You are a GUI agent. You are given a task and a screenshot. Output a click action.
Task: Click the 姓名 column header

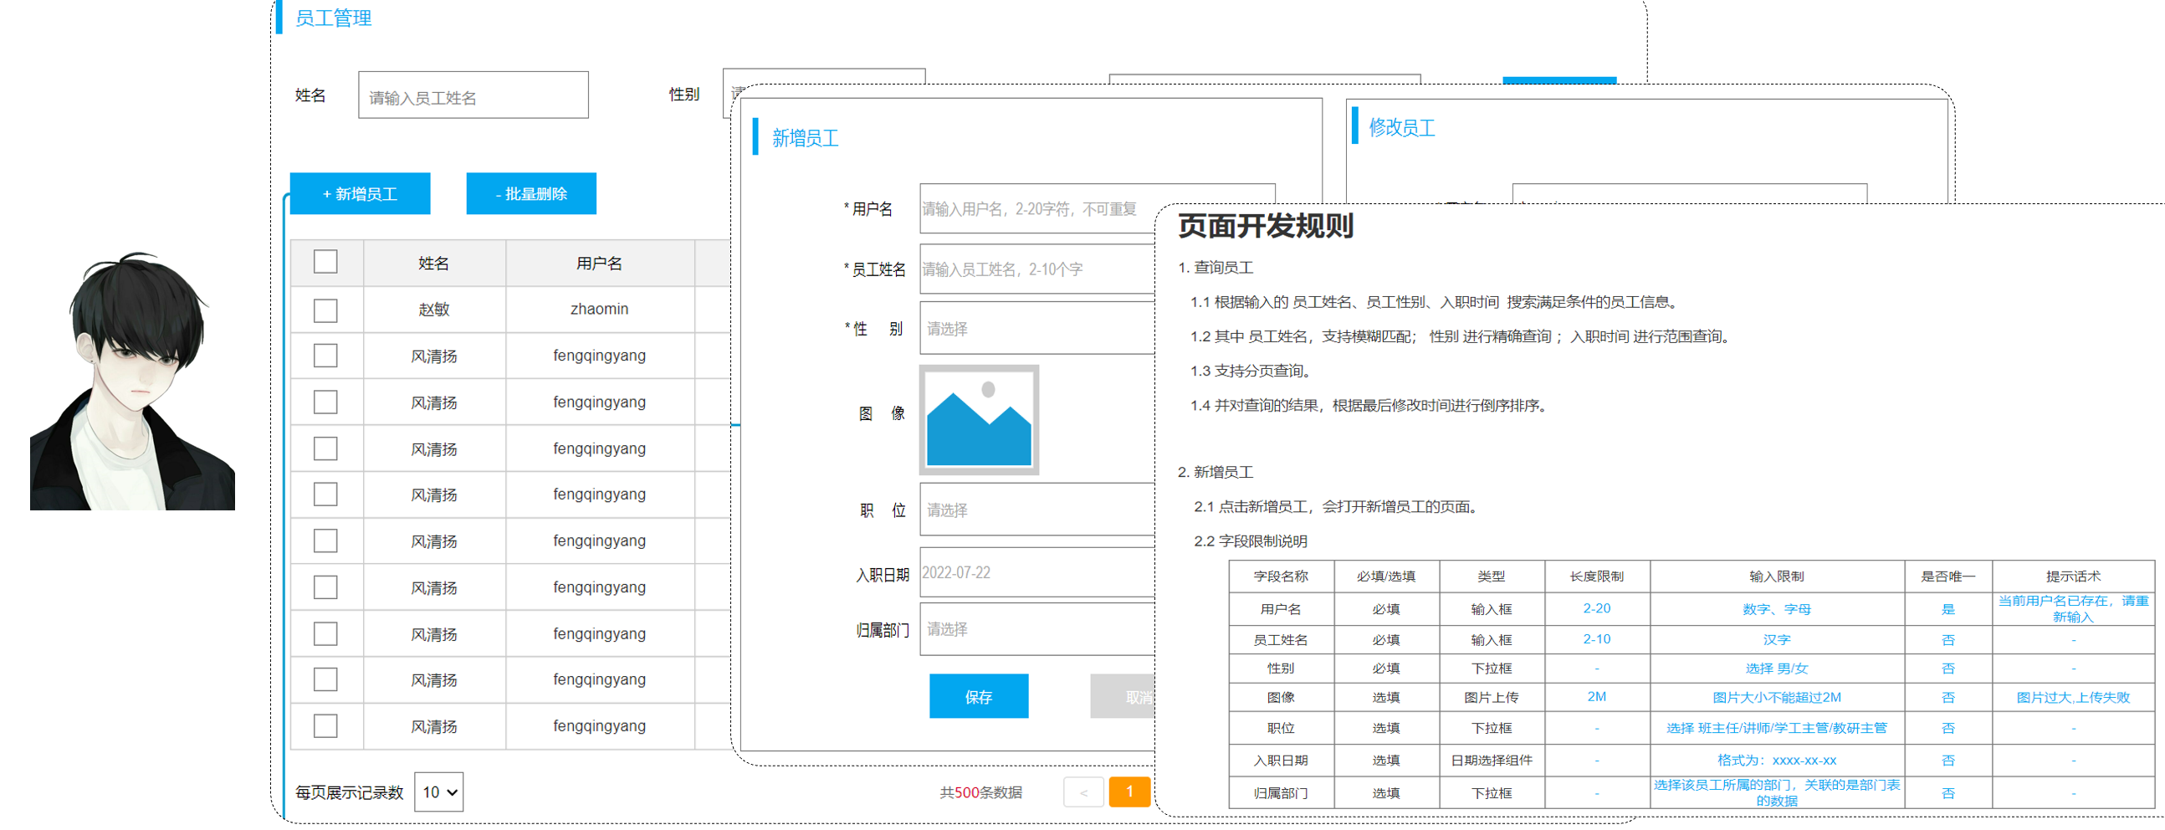tap(434, 264)
